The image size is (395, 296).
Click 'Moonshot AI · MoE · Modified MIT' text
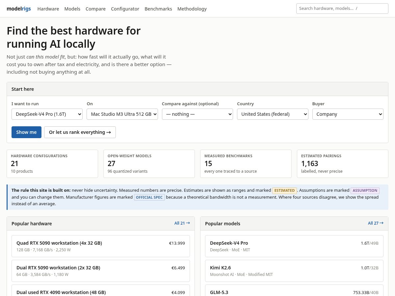pos(241,275)
